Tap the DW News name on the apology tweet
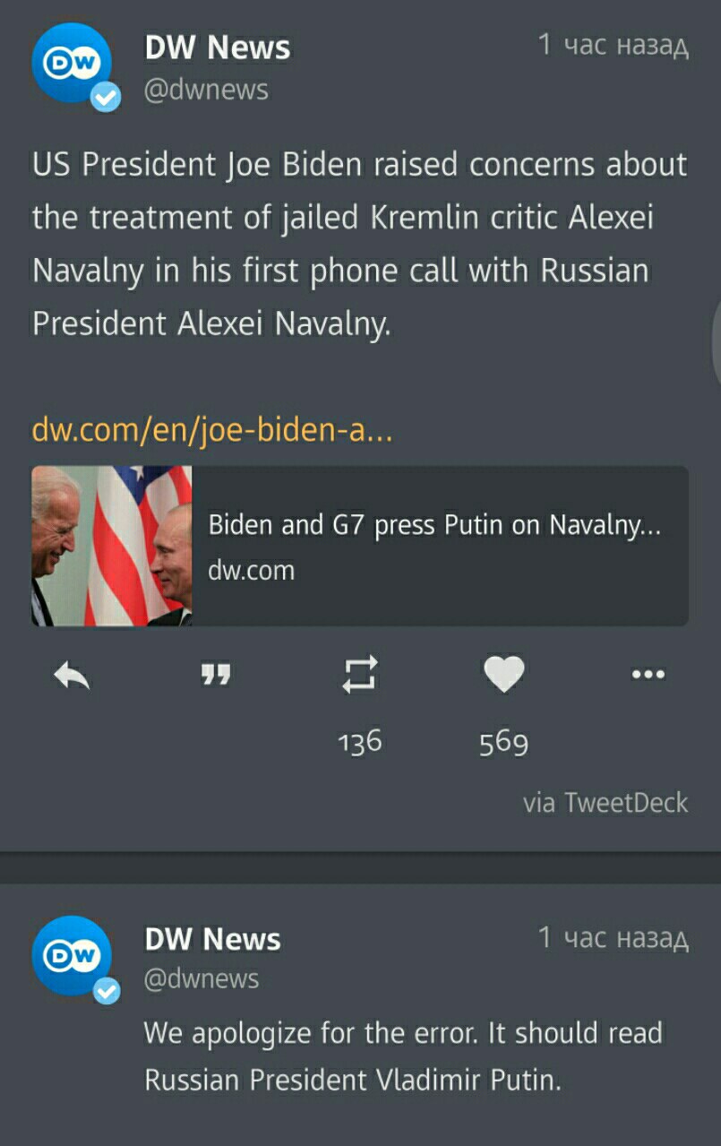Screen dimensions: 721x1146 tap(213, 939)
